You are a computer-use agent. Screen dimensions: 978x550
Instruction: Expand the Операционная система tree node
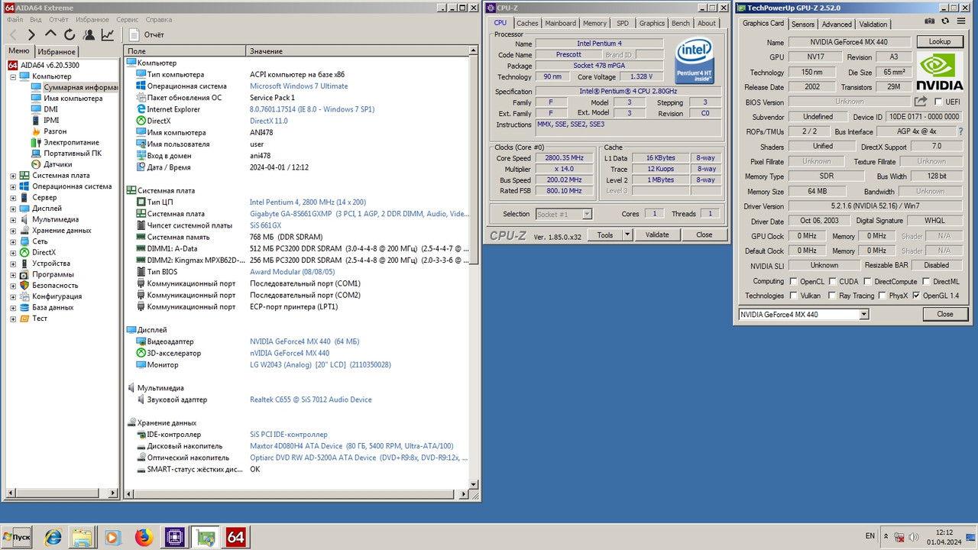pos(13,186)
